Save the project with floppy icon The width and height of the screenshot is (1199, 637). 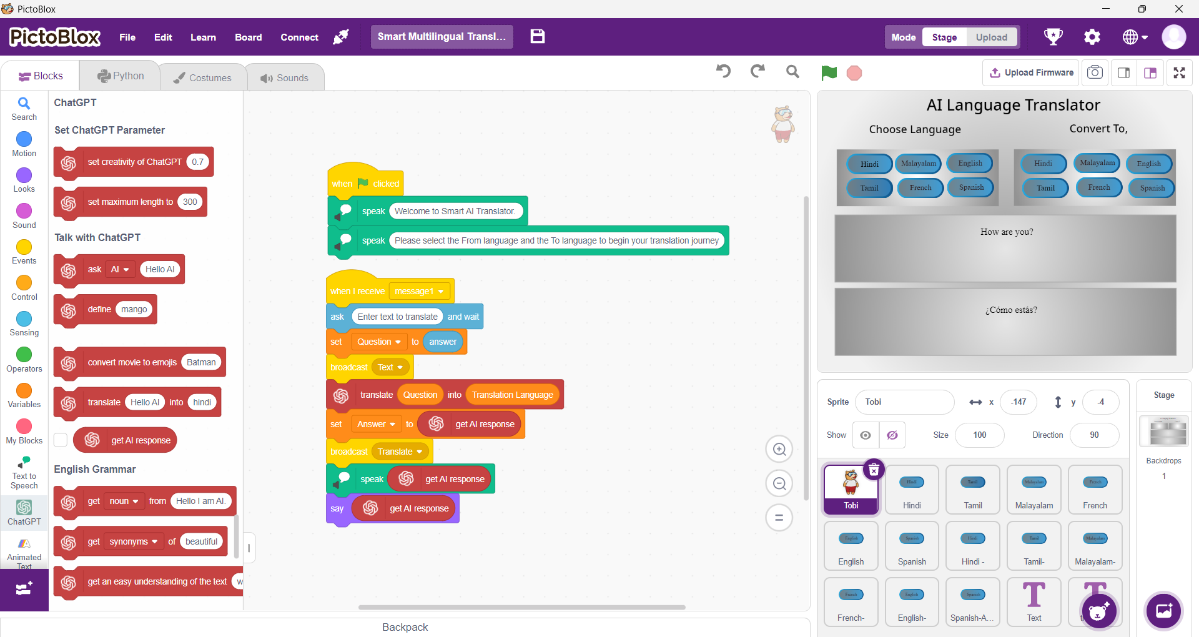click(538, 36)
